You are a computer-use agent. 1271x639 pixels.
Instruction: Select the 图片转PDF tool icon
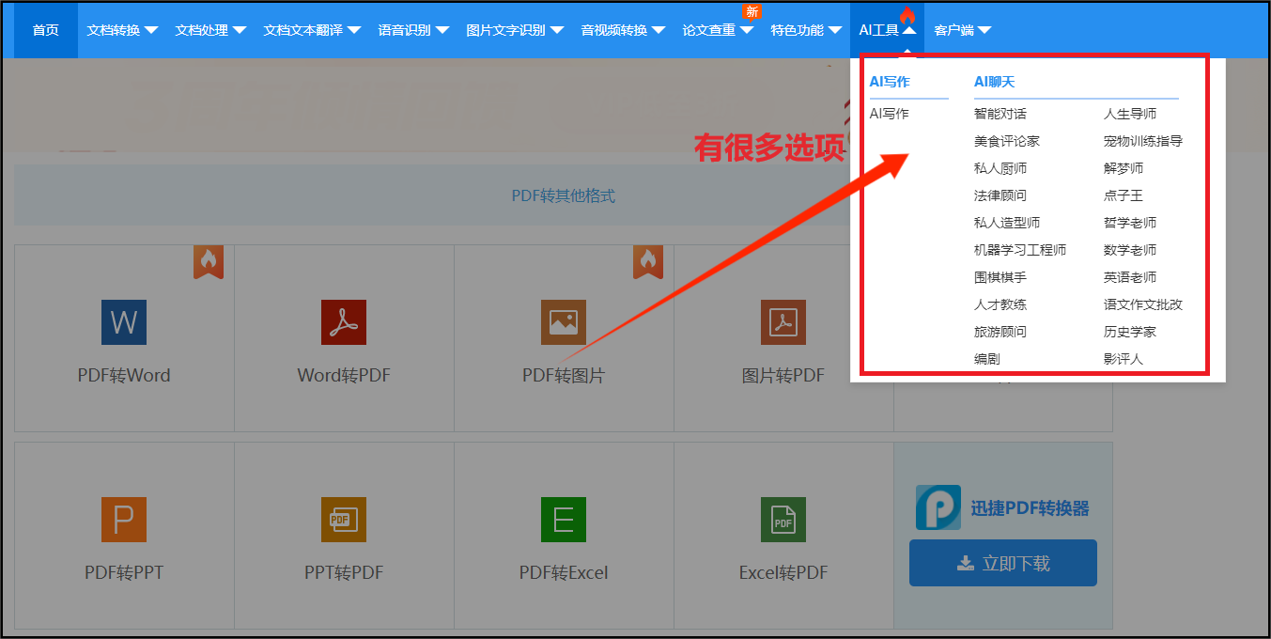(x=783, y=322)
